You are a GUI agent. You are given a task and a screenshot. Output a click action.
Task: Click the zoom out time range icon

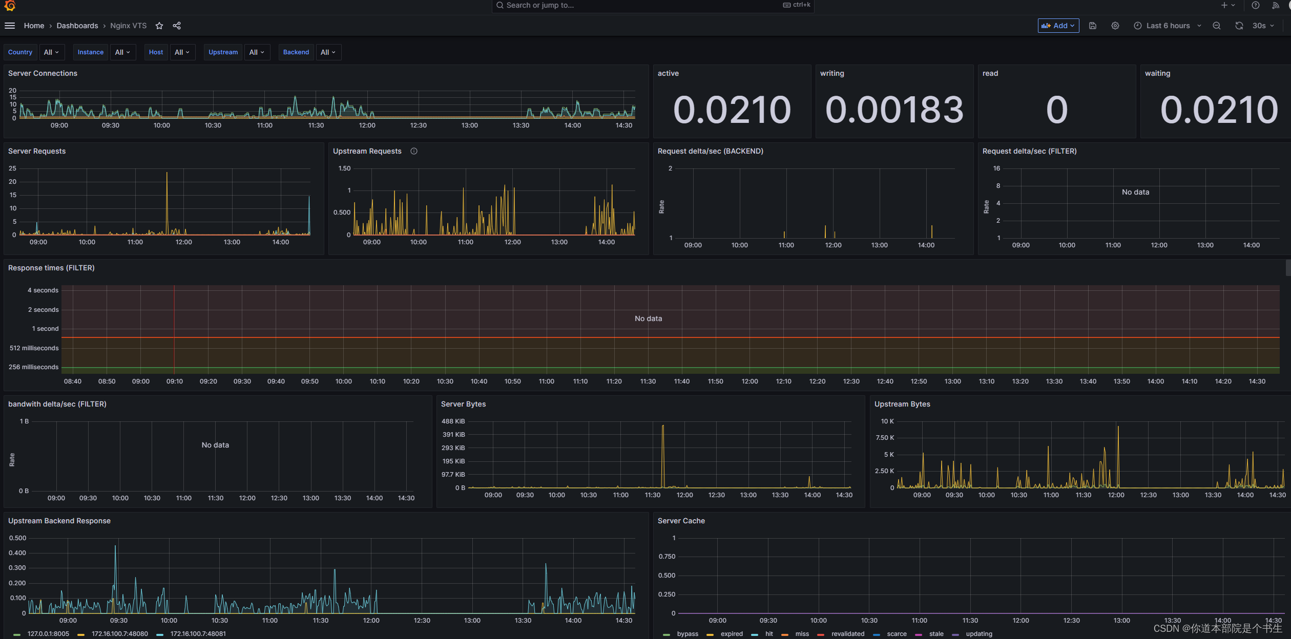1217,26
